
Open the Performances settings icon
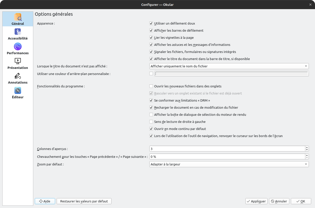(18, 46)
